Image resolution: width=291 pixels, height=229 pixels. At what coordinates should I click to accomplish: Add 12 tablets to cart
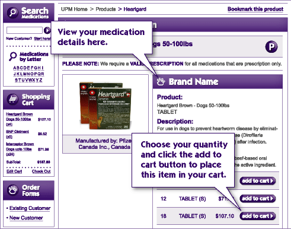[258, 198]
